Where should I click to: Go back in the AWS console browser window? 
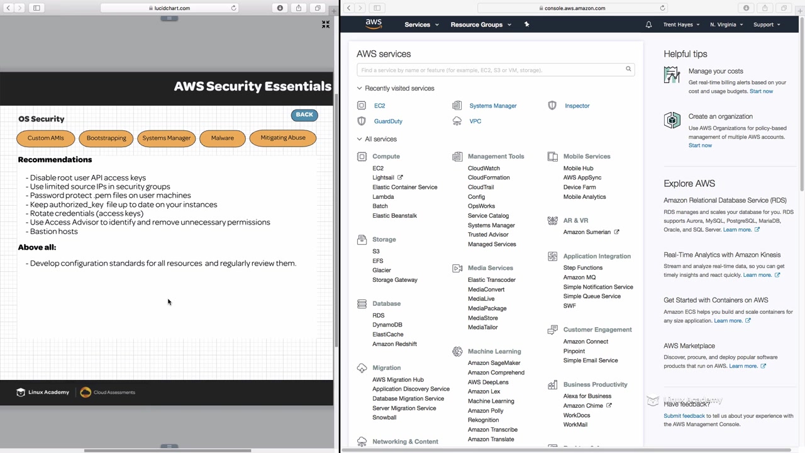point(348,8)
